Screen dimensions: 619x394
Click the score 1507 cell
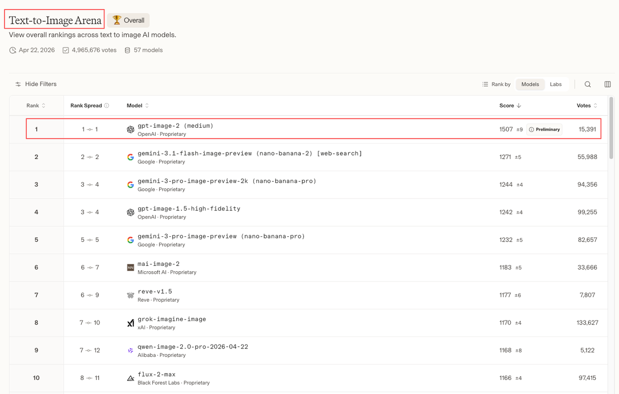(506, 130)
